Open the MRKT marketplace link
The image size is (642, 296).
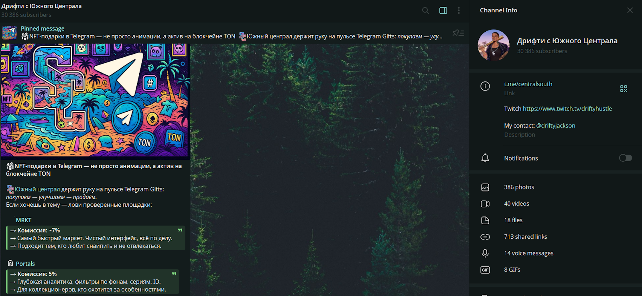tap(23, 220)
